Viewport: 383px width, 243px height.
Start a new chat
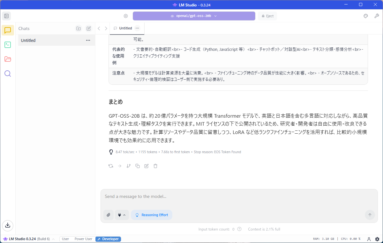tap(89, 28)
